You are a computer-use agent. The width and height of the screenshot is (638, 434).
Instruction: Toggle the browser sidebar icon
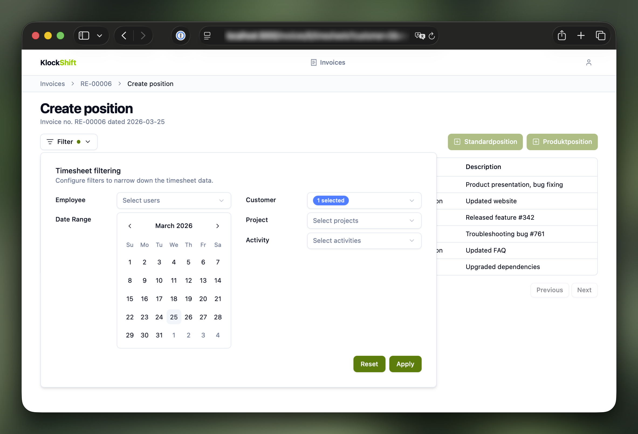84,35
